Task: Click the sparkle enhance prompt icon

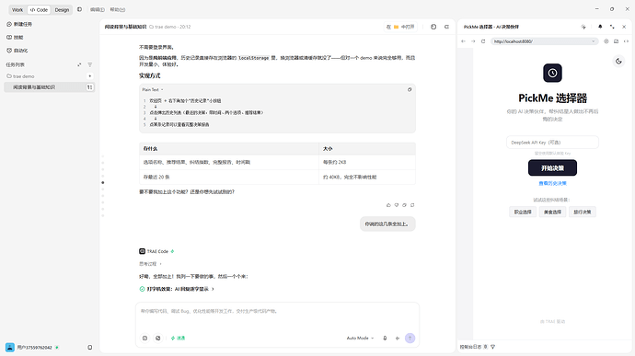Action: [x=398, y=338]
